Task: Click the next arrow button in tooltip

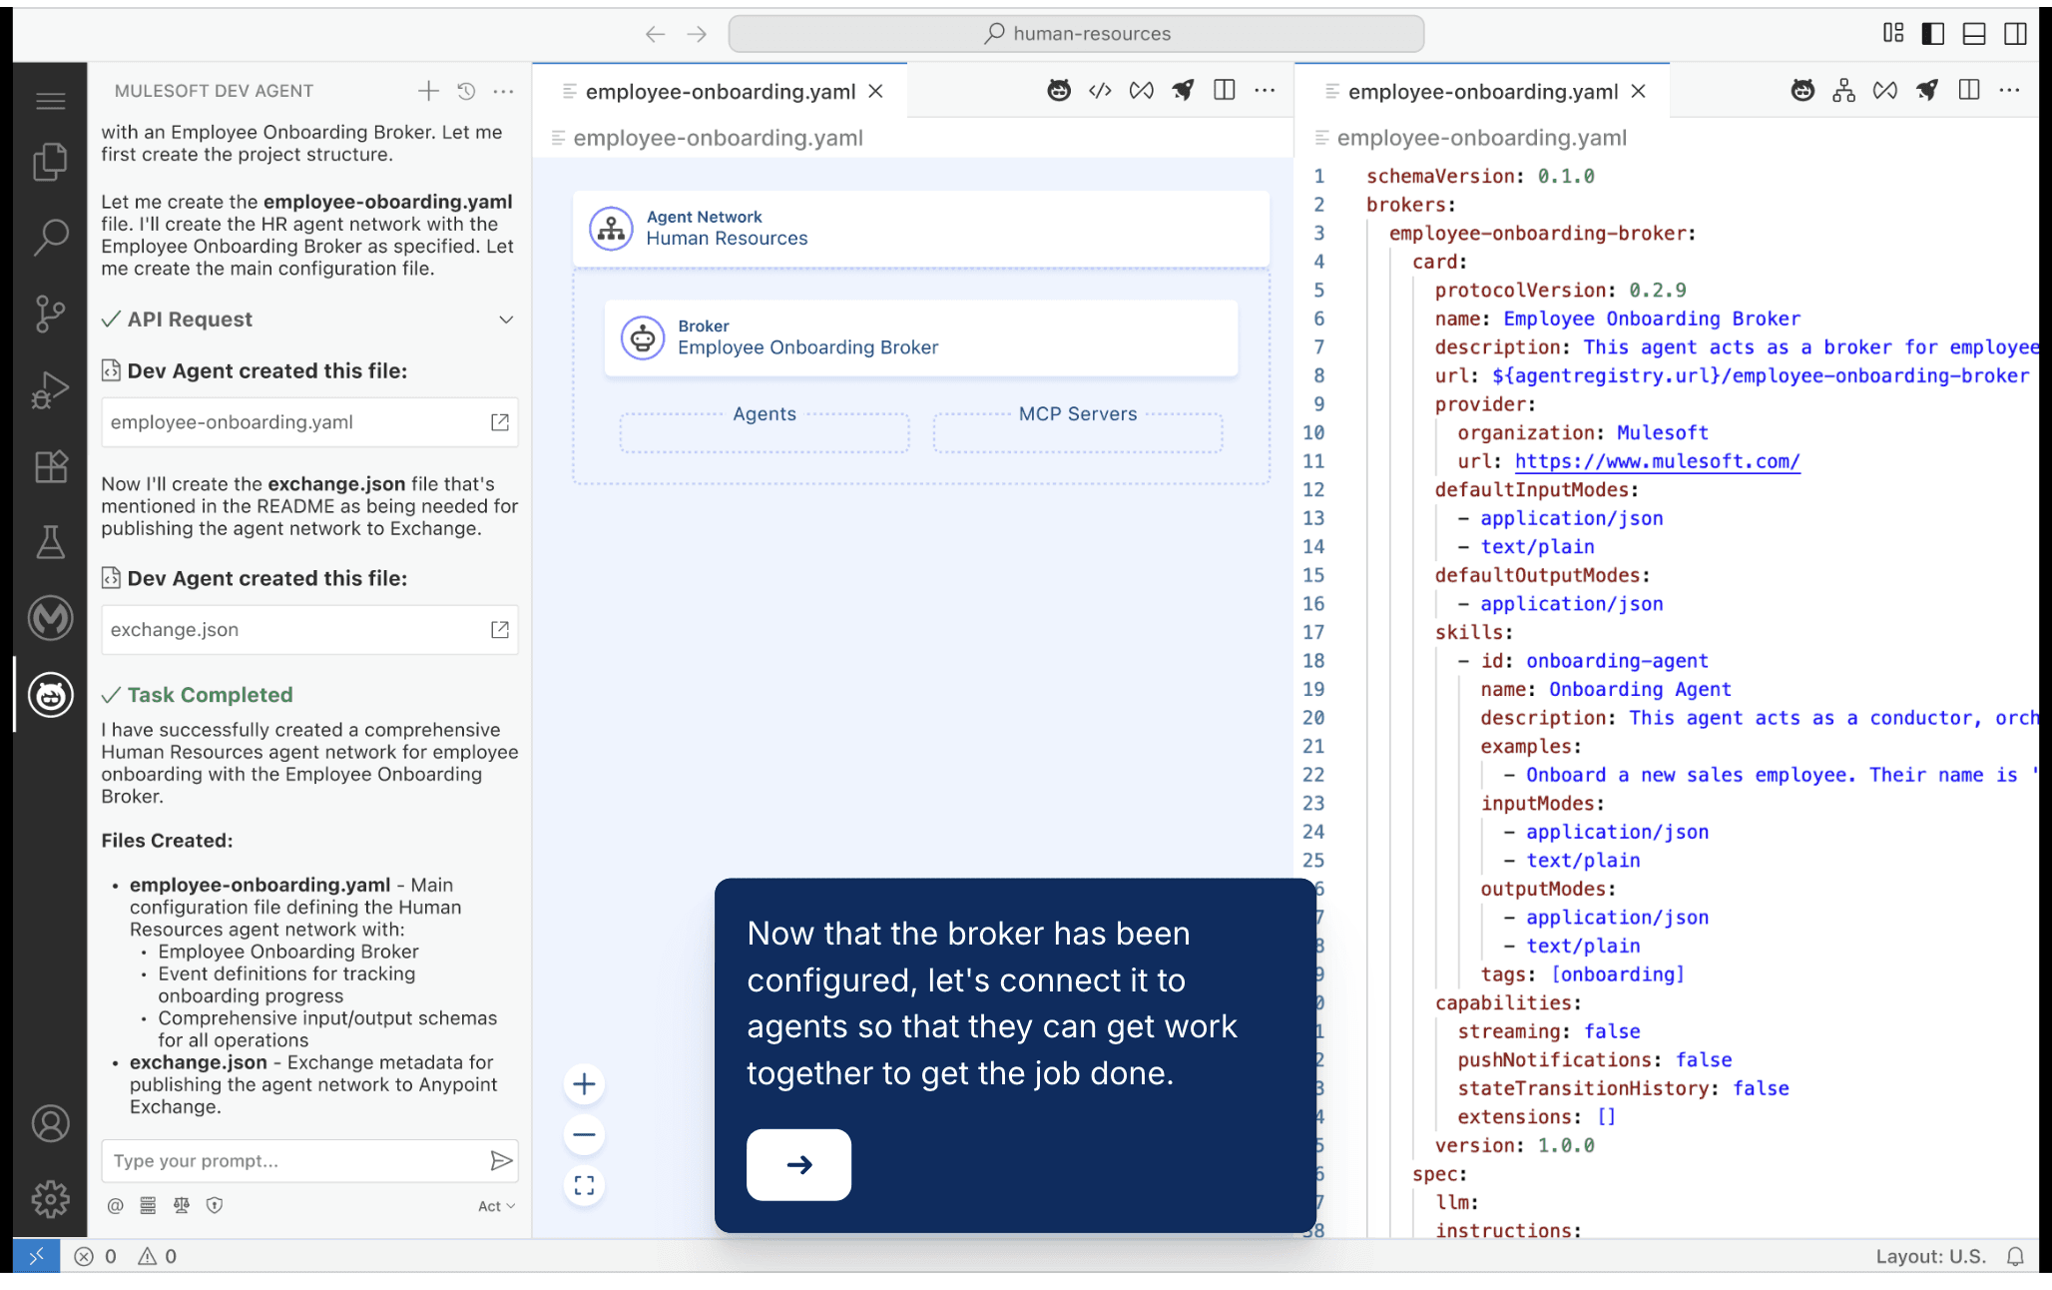Action: coord(798,1164)
